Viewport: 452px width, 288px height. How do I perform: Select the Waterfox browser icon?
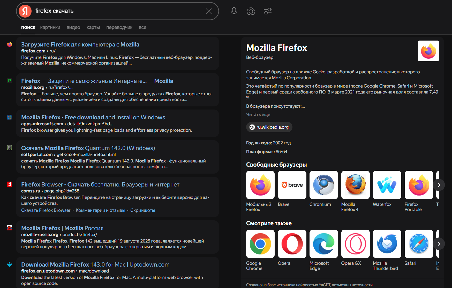[387, 185]
